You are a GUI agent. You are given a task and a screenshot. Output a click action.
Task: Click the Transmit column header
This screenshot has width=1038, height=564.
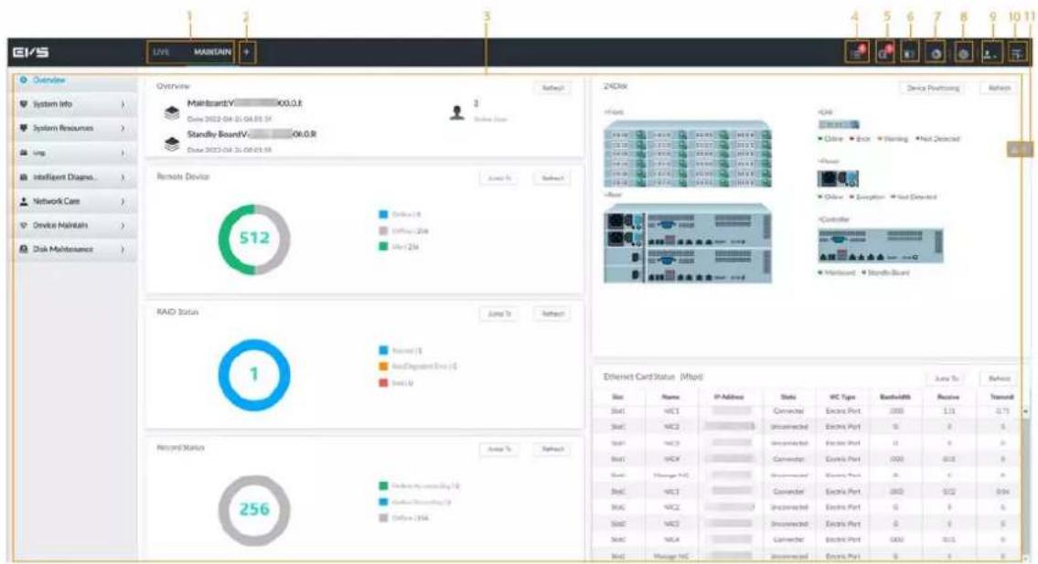tap(1001, 398)
